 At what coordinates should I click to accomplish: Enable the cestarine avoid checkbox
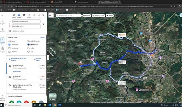(9, 48)
